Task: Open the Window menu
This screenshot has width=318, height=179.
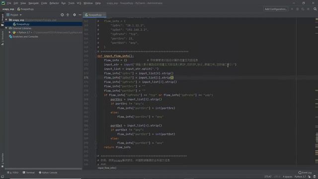Action: click(x=88, y=3)
